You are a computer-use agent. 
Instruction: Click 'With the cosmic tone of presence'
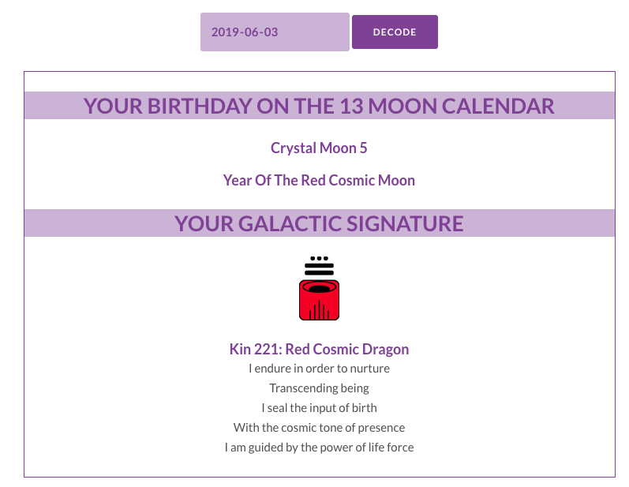tap(319, 428)
